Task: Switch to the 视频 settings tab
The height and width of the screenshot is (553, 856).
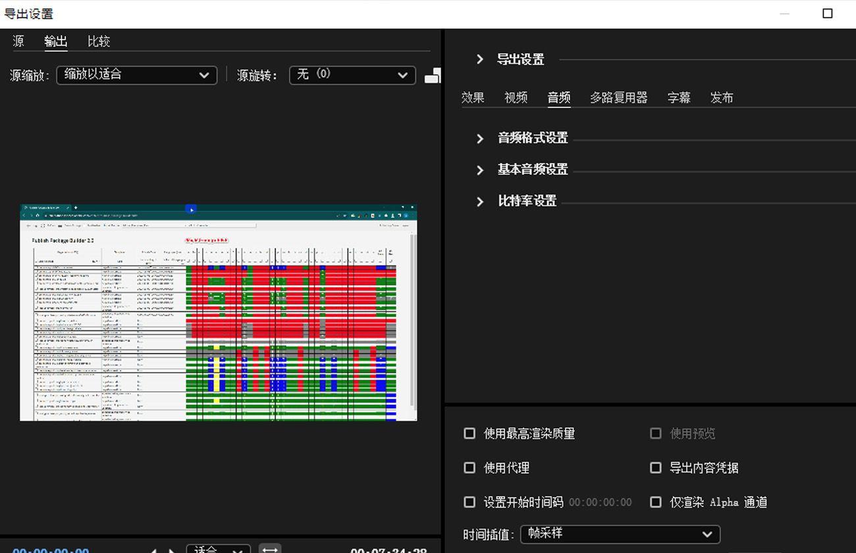Action: (516, 97)
